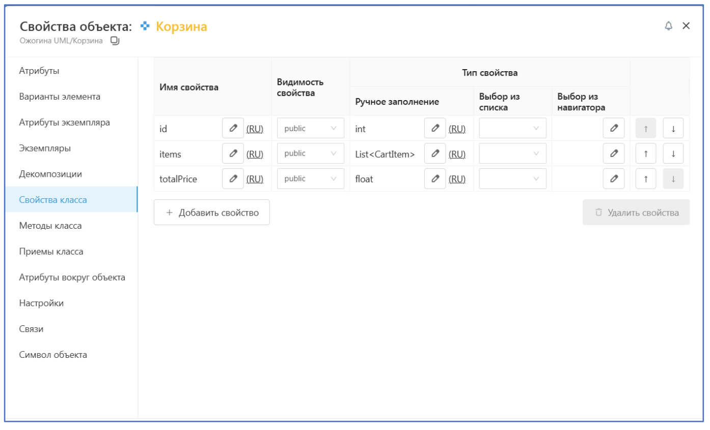Move the id property down
The width and height of the screenshot is (710, 430).
[x=673, y=129]
